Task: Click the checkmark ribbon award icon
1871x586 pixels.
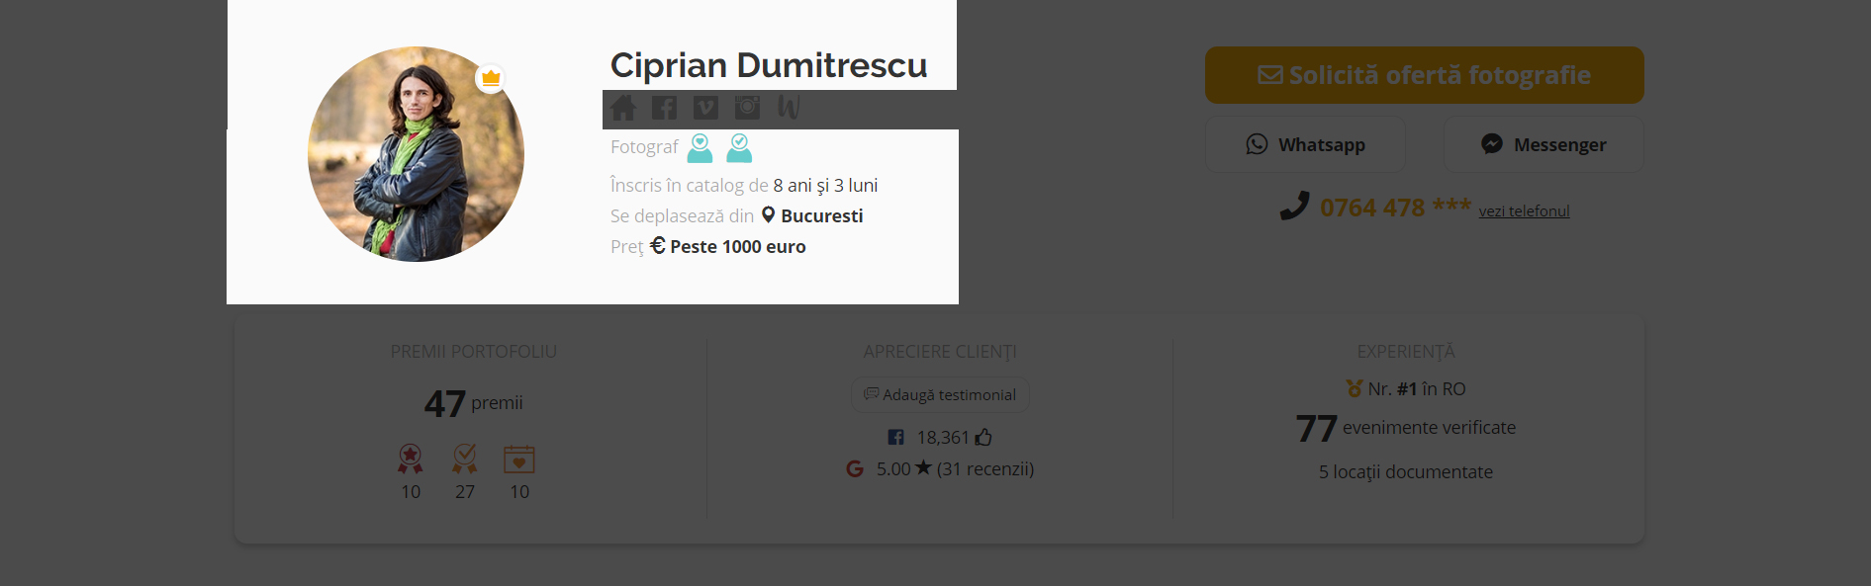Action: pyautogui.click(x=465, y=459)
